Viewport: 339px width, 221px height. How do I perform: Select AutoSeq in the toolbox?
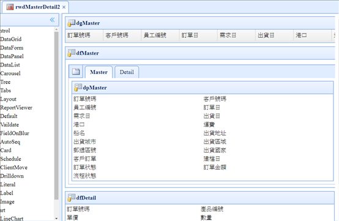(x=10, y=142)
